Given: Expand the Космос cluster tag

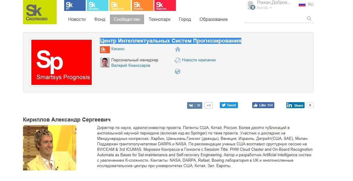Looking at the screenshot, I should (x=118, y=49).
